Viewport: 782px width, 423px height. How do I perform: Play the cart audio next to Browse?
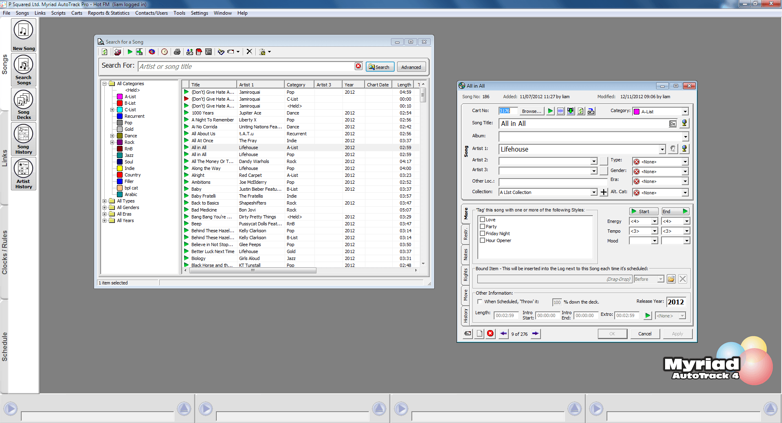(550, 111)
